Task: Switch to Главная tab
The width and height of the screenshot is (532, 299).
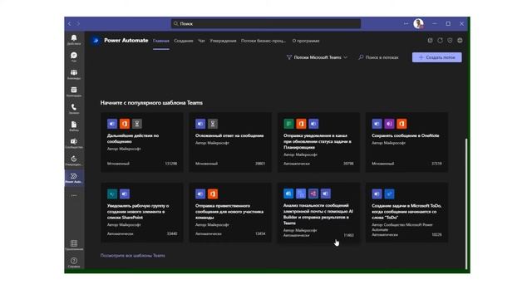Action: click(160, 41)
